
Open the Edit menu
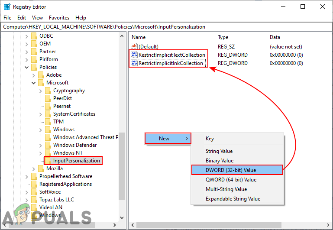coord(22,18)
